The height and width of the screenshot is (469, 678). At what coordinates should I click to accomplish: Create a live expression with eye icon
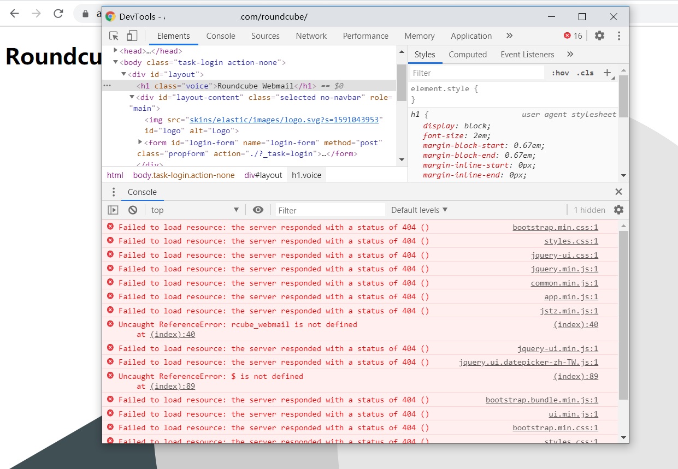tap(258, 210)
